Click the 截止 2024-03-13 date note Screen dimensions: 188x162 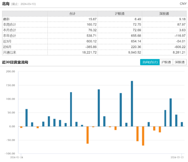23,4
